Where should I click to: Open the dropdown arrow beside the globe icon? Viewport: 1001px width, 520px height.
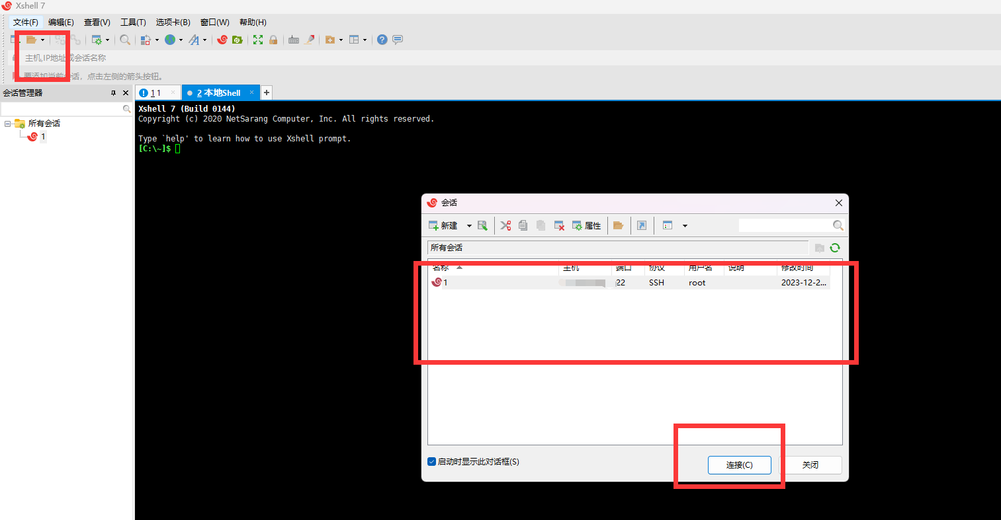coord(181,40)
